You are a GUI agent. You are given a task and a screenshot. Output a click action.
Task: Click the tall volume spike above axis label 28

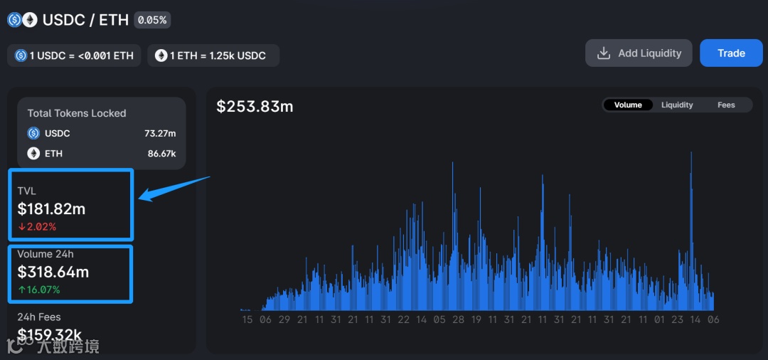(x=452, y=235)
